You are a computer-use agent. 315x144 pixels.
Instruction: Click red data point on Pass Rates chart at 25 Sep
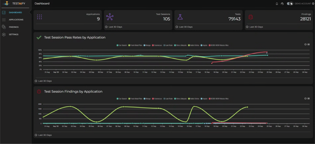point(267,52)
